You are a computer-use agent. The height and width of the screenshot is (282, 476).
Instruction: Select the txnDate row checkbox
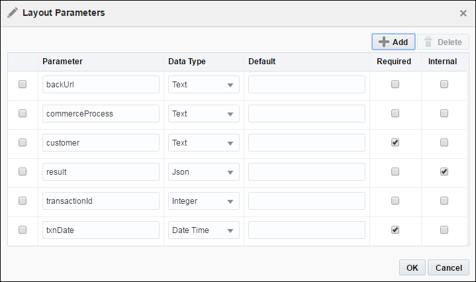[23, 230]
